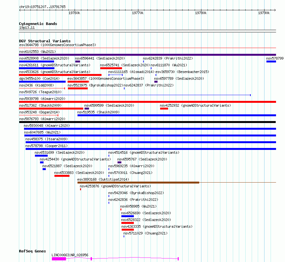Click the black nsv5876793 variant bar
285x262 pixels.
tap(147, 122)
